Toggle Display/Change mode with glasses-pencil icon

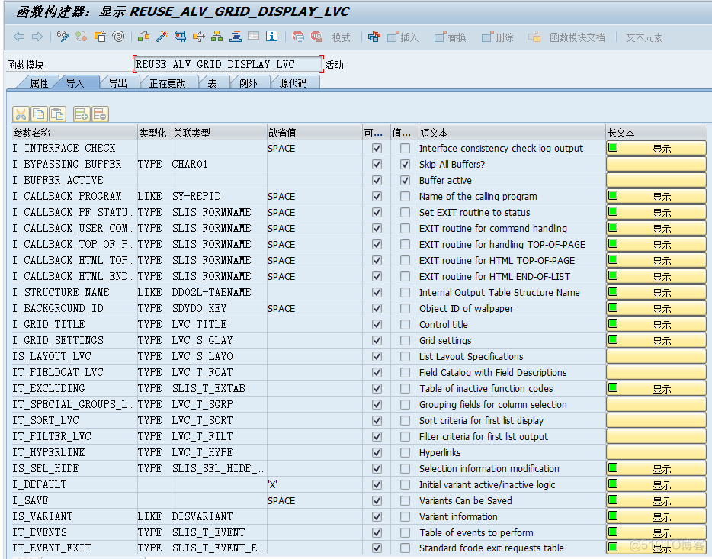coord(63,37)
